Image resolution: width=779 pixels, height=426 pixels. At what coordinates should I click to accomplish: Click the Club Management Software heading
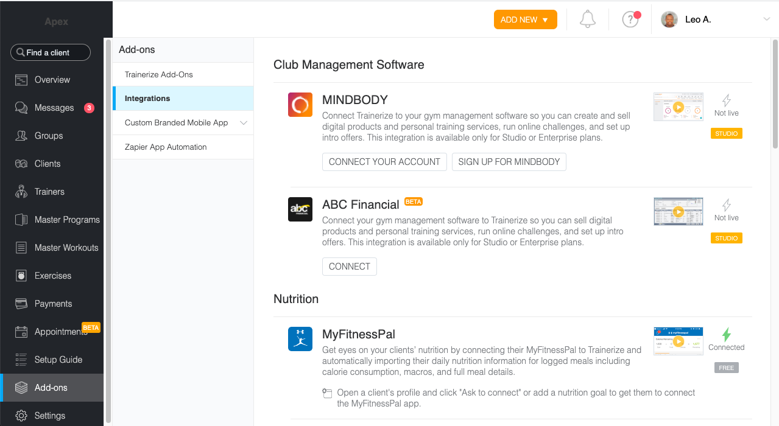(349, 65)
